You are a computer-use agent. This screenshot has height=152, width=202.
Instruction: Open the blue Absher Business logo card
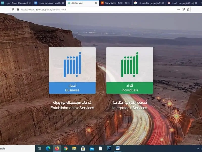72,64
